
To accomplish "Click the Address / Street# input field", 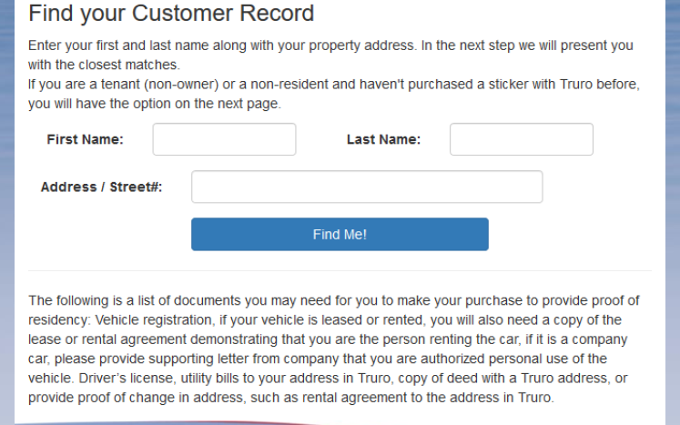I will 367,187.
